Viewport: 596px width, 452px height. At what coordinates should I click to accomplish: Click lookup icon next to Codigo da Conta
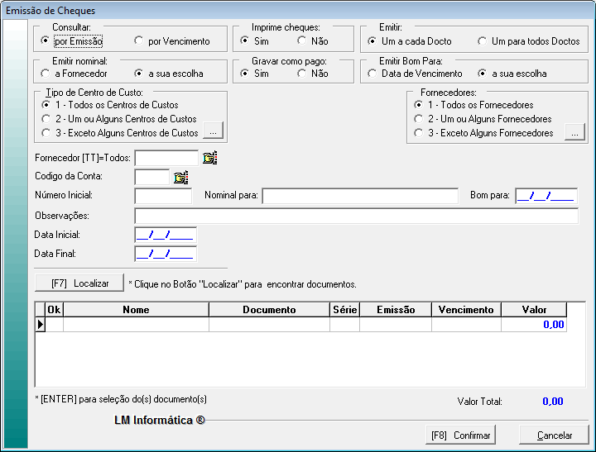[181, 177]
